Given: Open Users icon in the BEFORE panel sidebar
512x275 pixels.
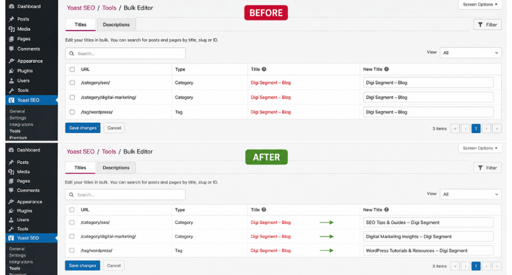Looking at the screenshot, I should click(12, 80).
